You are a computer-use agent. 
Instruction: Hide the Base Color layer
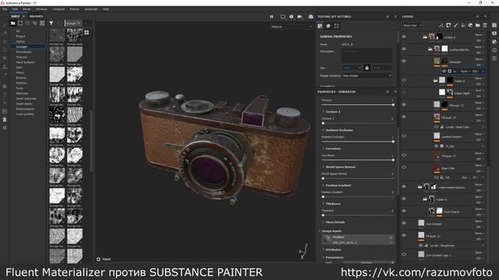point(404,168)
